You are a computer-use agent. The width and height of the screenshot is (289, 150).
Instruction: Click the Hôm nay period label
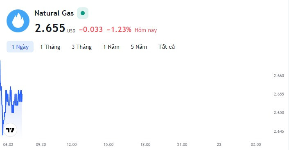pyautogui.click(x=146, y=30)
